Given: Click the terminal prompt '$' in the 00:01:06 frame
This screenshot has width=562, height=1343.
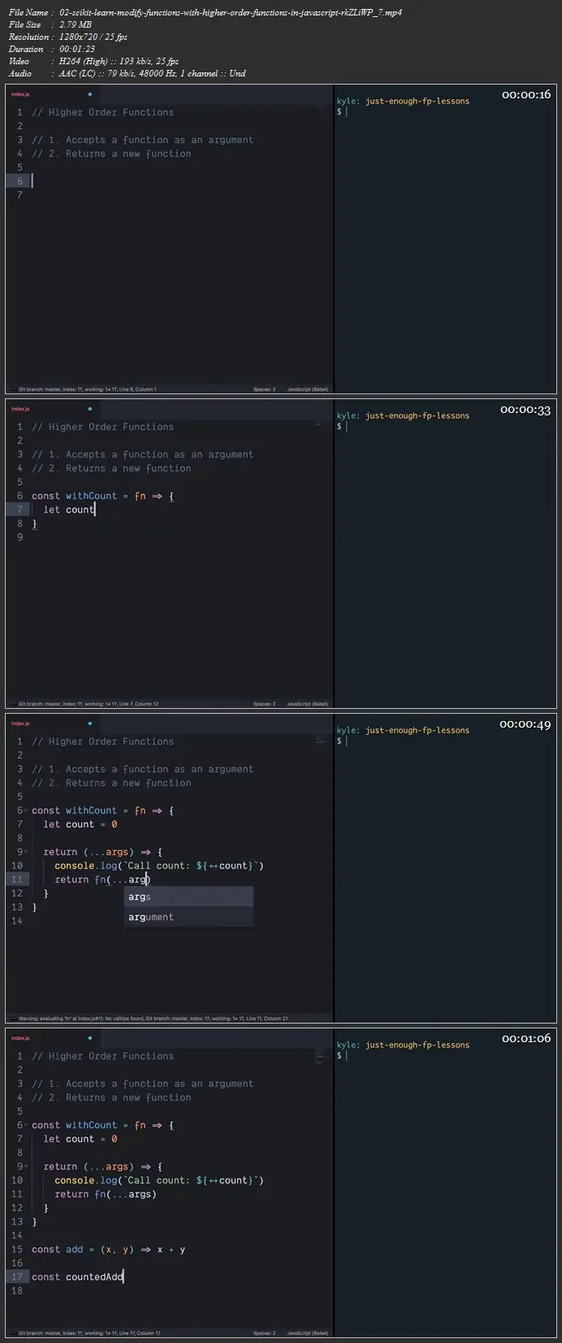Looking at the screenshot, I should coord(339,1055).
